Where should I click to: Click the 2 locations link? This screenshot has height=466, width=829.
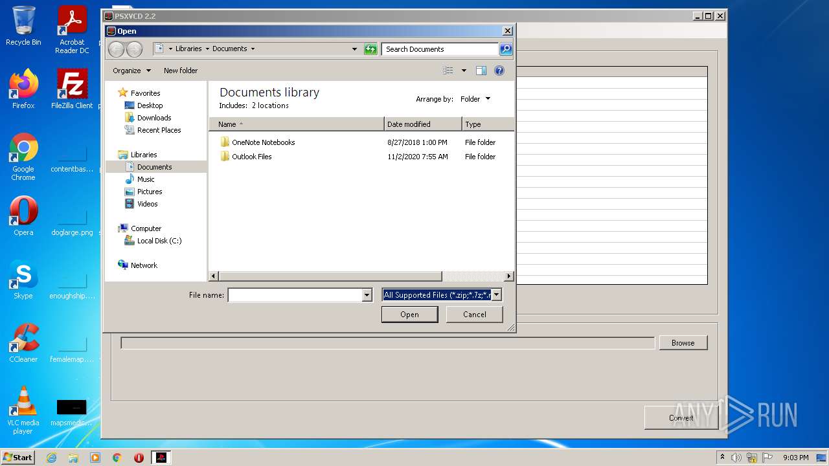click(270, 105)
